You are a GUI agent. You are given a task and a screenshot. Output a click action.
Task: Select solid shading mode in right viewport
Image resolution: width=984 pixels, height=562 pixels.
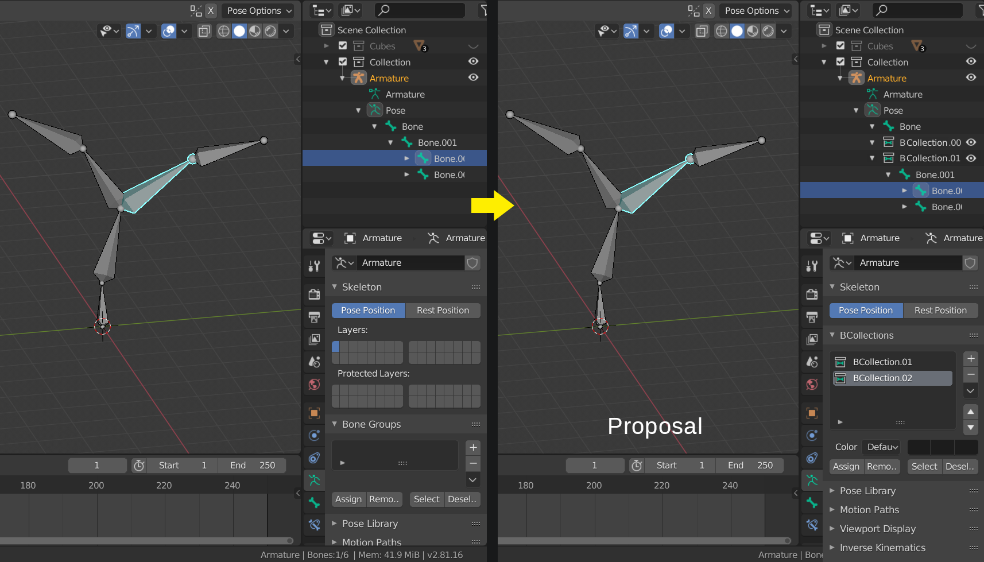point(737,31)
